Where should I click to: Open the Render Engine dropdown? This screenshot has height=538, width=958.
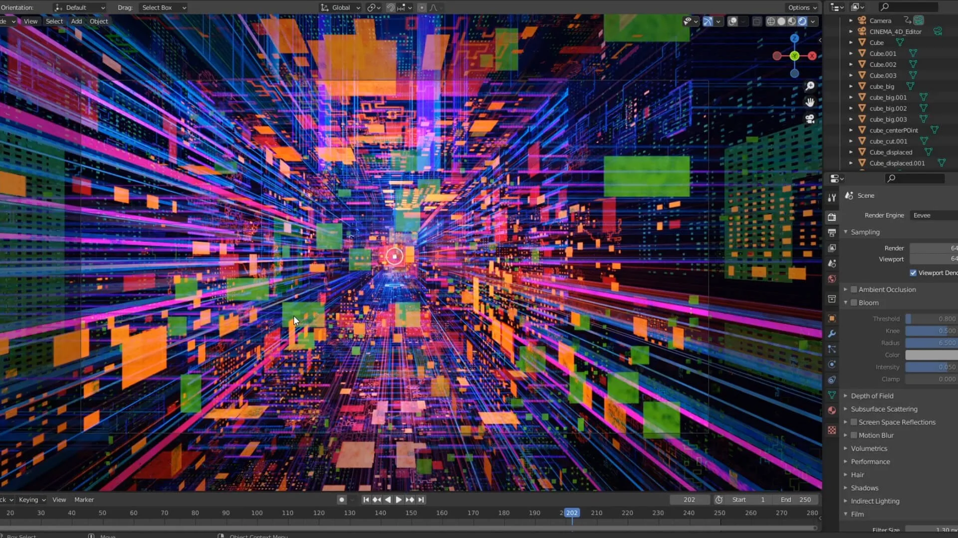[x=933, y=215]
